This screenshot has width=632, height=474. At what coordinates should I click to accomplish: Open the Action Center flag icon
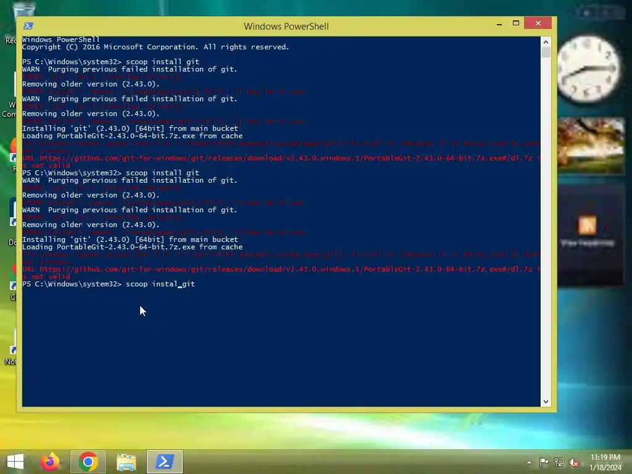pos(544,462)
